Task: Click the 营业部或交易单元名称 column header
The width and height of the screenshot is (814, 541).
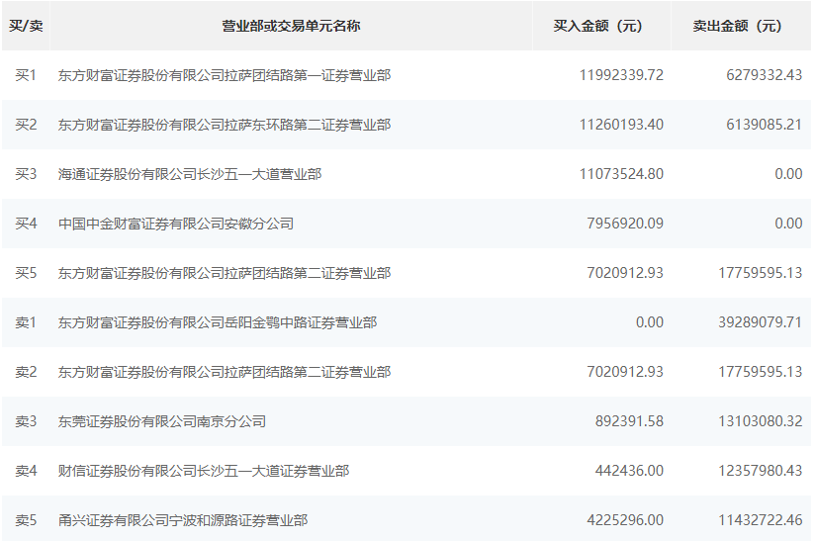Action: pyautogui.click(x=291, y=26)
